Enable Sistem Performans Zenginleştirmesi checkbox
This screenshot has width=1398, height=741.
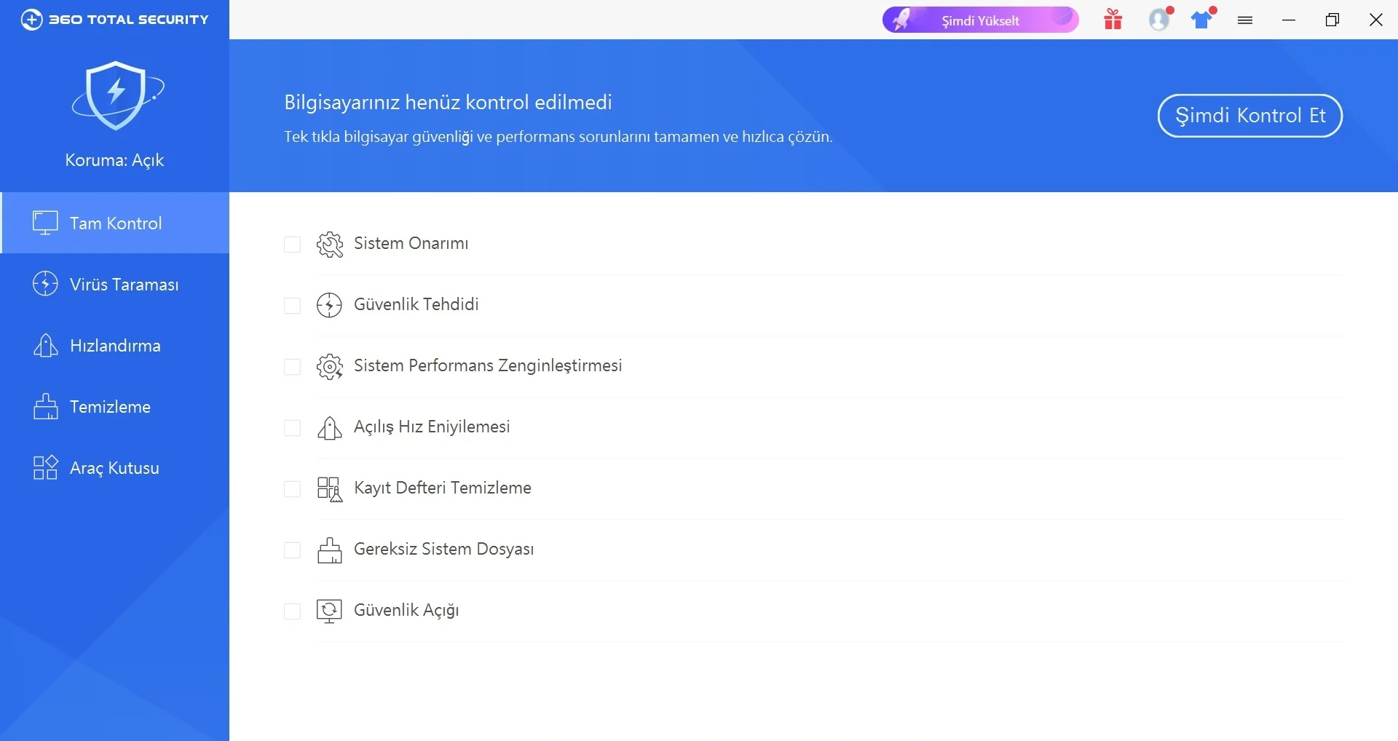[292, 367]
